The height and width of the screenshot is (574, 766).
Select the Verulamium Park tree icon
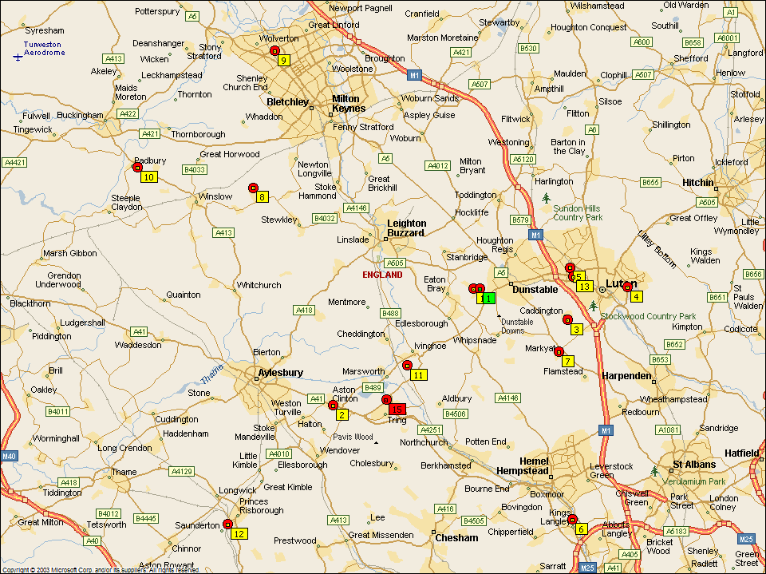click(655, 471)
